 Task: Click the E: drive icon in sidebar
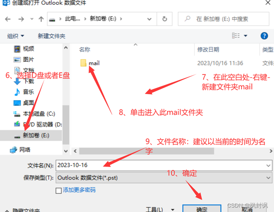coord(17,136)
